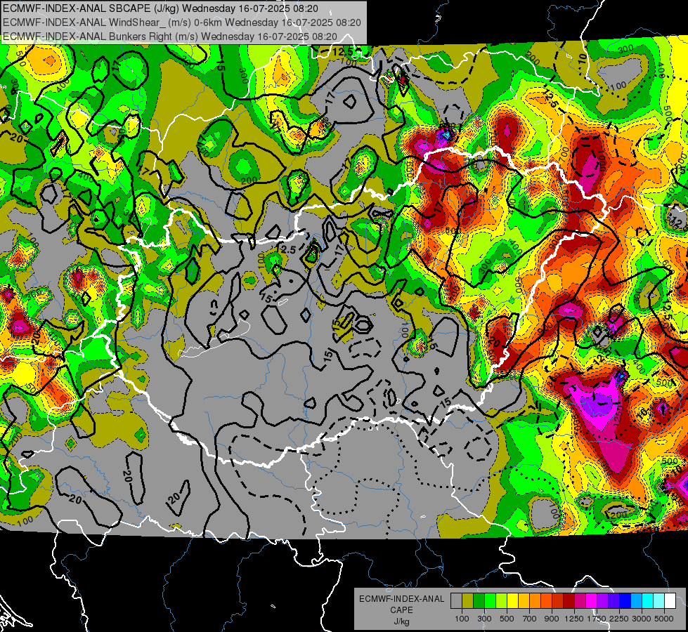The width and height of the screenshot is (688, 632).
Task: Click the pure blue legend swatch
Action: coord(625,600)
